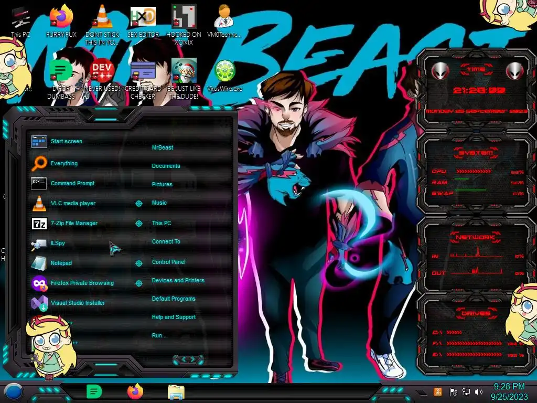Open the VLC cone shortcut labeled DONT STICK
537x403 pixels.
102,24
